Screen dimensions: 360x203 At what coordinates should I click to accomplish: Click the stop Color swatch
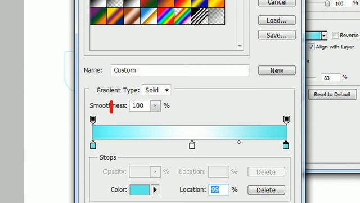pos(139,190)
